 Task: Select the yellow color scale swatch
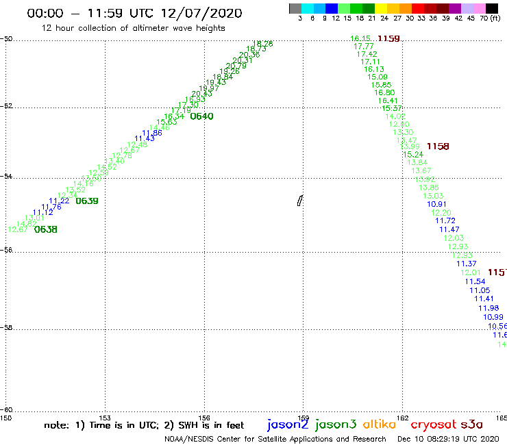(381, 9)
